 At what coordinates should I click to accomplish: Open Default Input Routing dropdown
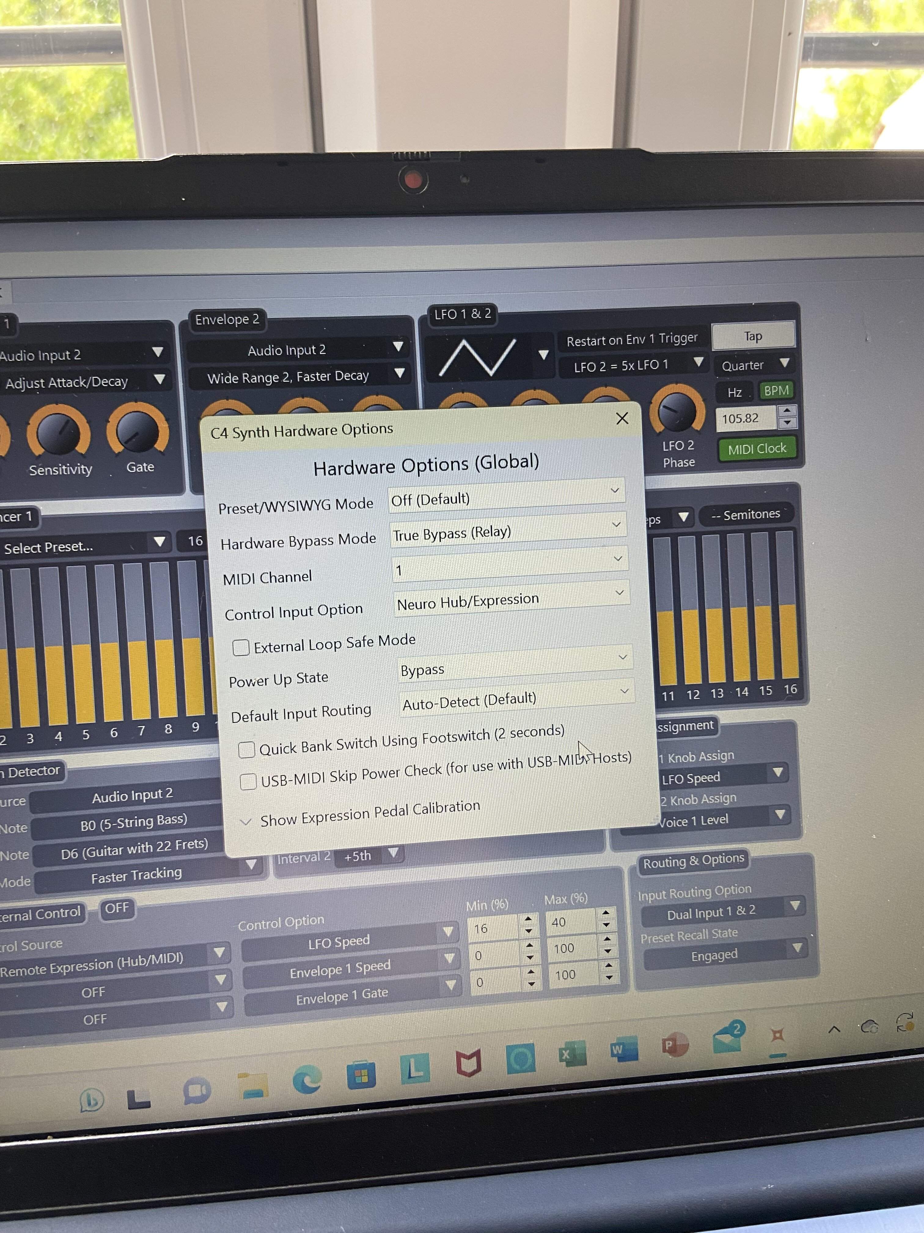click(517, 698)
